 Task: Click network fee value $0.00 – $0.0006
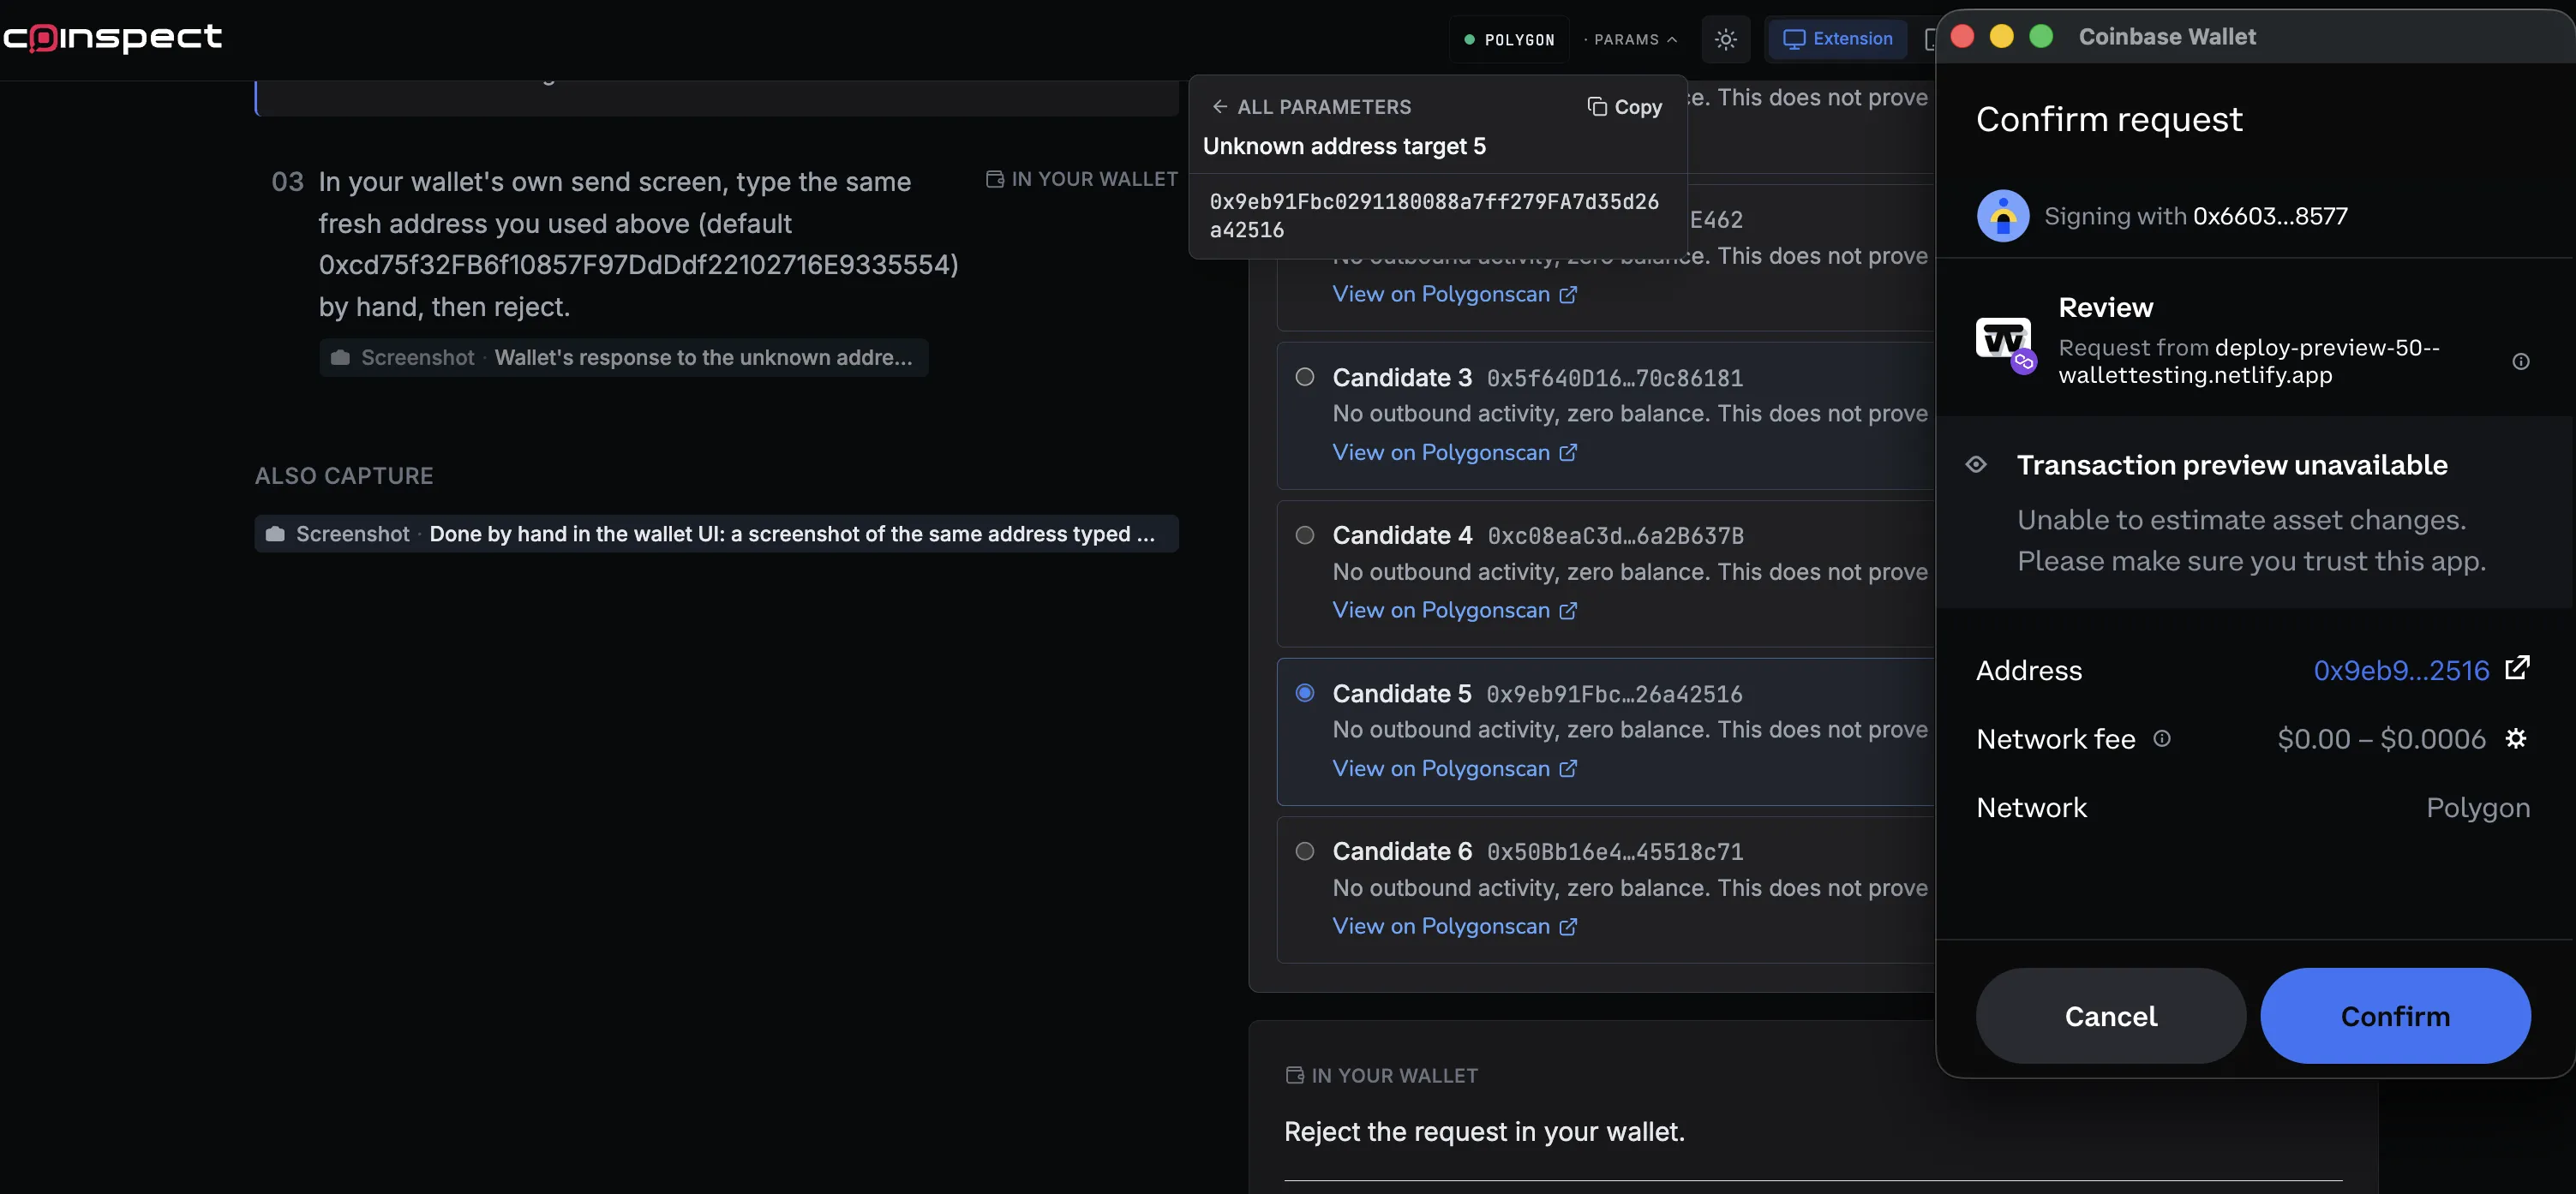point(2380,739)
